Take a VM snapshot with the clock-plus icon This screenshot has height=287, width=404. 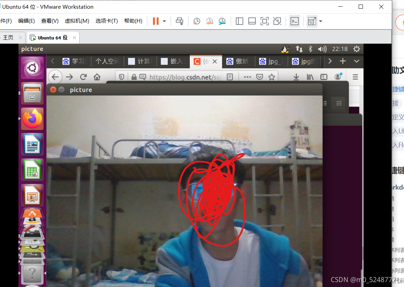point(196,21)
